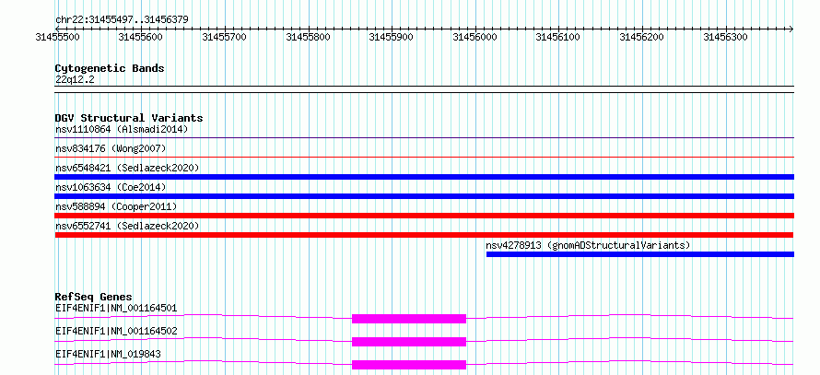Select the RefSeq Genes track title
820x375 pixels.
(94, 297)
